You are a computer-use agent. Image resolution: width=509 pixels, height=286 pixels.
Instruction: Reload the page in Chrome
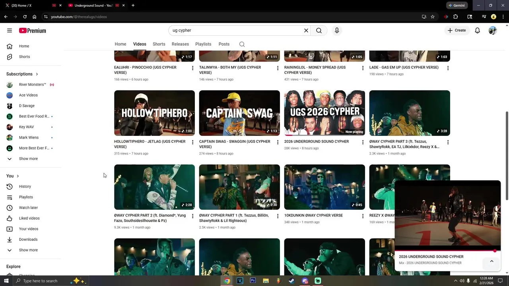pos(25,17)
